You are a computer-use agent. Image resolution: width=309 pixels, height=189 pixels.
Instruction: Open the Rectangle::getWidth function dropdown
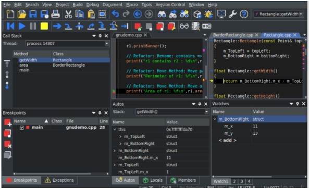(x=301, y=14)
